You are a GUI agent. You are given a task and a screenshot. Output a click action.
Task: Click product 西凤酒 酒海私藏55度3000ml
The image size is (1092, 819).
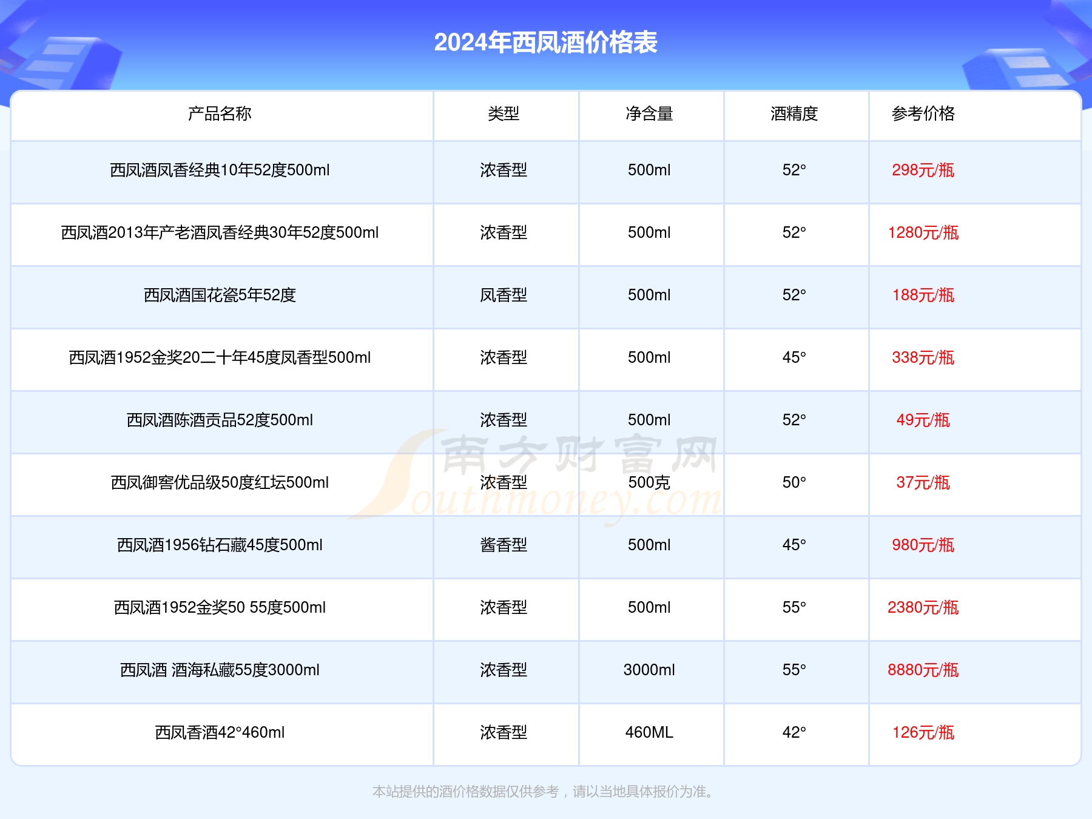pyautogui.click(x=220, y=670)
